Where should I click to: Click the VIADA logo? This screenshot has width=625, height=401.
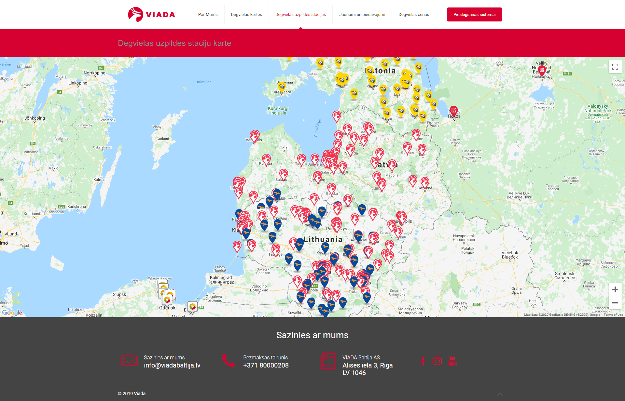152,15
